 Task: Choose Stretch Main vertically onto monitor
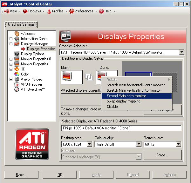(137, 90)
